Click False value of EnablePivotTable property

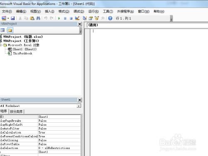59,144
